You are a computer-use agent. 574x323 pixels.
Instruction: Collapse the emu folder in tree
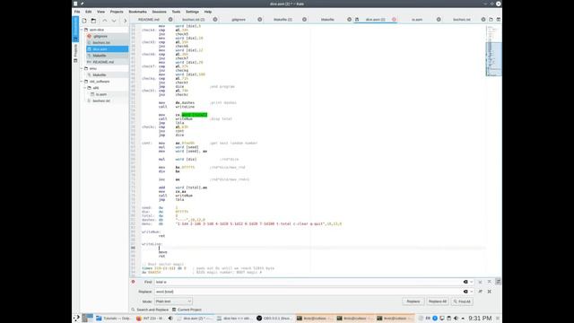point(82,68)
